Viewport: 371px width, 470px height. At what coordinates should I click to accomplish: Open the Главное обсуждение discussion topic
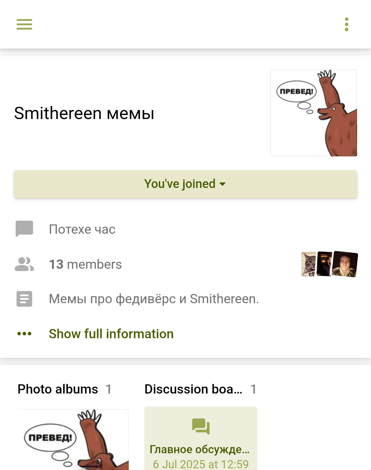pos(199,449)
